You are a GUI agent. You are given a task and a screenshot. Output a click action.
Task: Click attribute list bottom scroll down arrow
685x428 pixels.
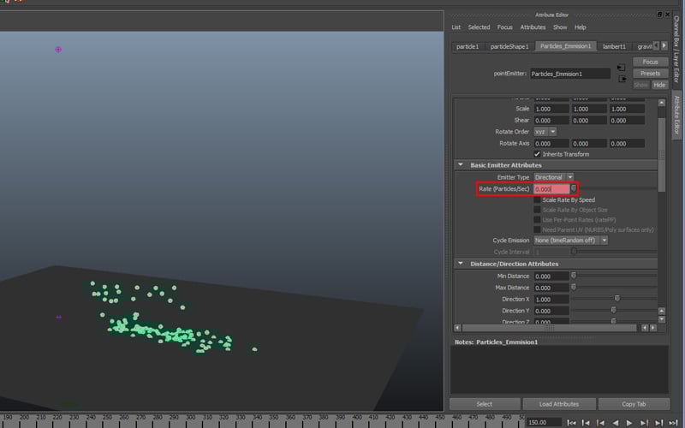(661, 319)
